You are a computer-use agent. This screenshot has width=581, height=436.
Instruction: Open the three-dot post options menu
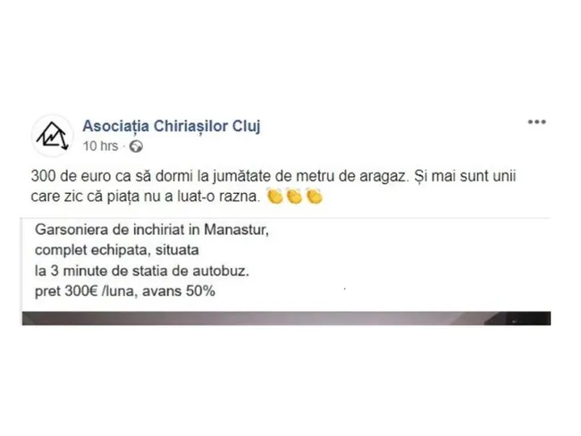(x=536, y=122)
